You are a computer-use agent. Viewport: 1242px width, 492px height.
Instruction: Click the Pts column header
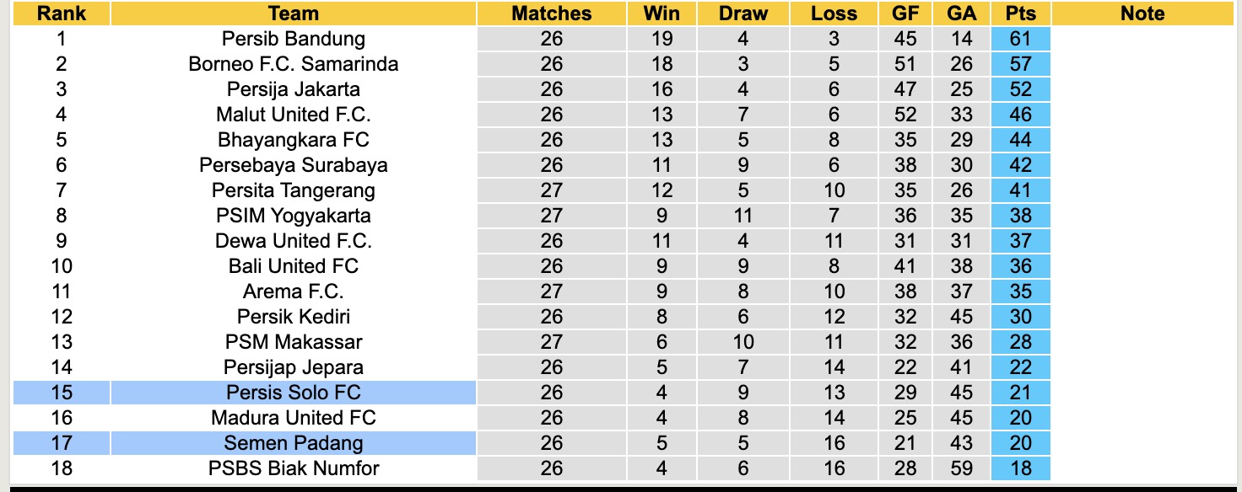[x=1021, y=13]
